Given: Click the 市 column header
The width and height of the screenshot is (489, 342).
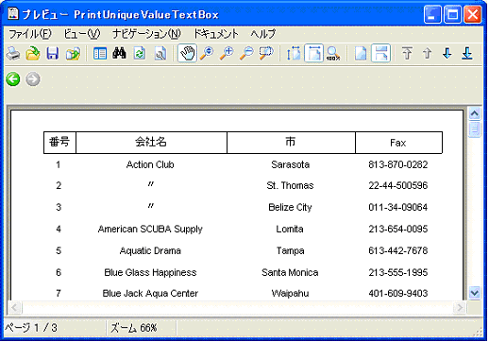Looking at the screenshot, I should point(291,143).
